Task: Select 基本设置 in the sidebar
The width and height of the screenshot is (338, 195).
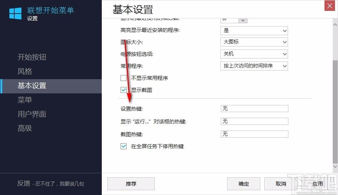Action: click(51, 86)
